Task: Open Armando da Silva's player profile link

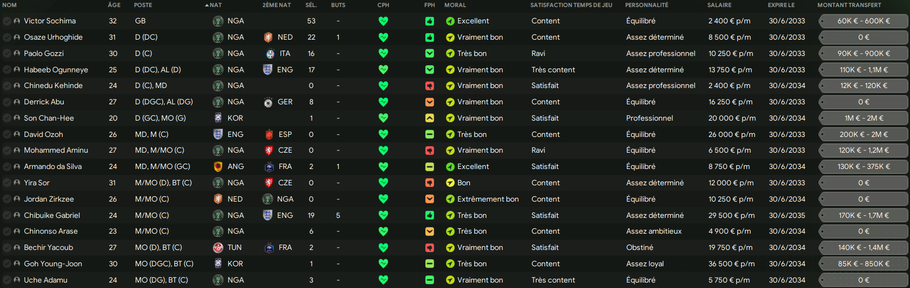Action: pos(53,167)
